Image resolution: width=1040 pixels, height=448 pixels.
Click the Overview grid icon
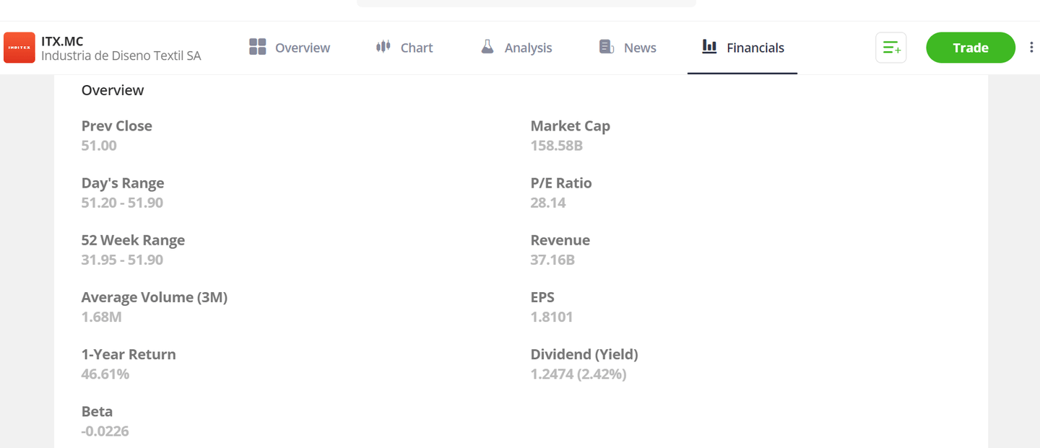click(257, 46)
